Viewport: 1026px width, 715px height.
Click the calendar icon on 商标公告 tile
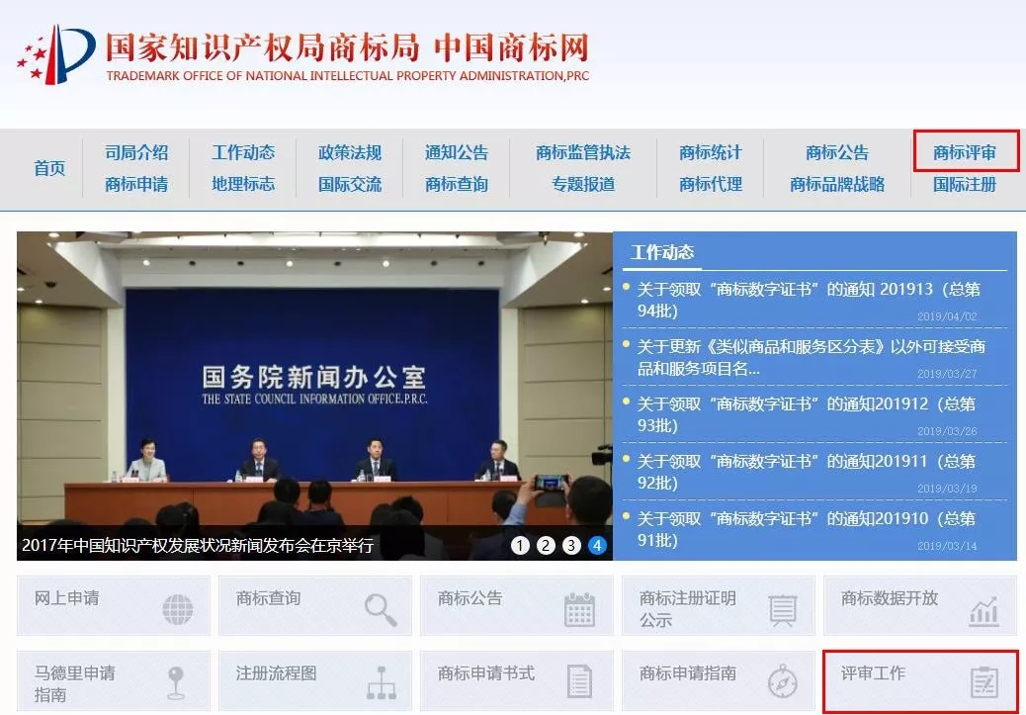(x=579, y=609)
